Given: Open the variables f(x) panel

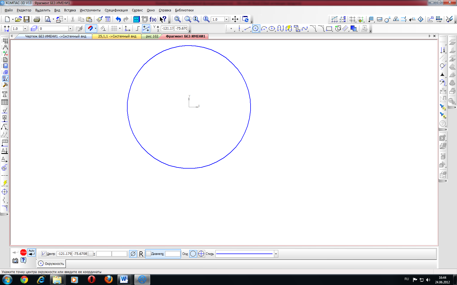Looking at the screenshot, I should (153, 19).
